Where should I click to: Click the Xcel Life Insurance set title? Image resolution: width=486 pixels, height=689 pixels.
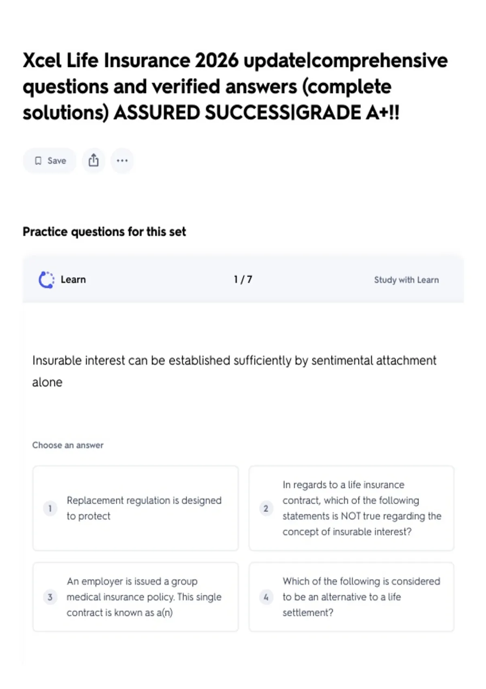click(x=235, y=86)
